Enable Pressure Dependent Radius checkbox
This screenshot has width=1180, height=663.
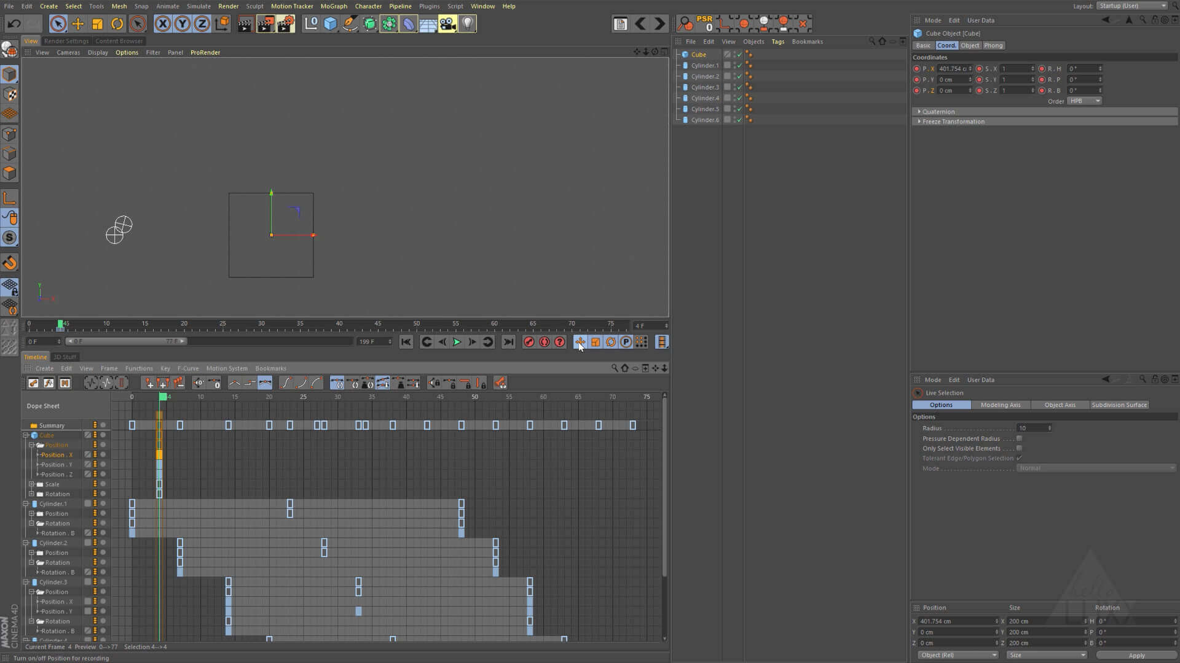pos(1019,438)
